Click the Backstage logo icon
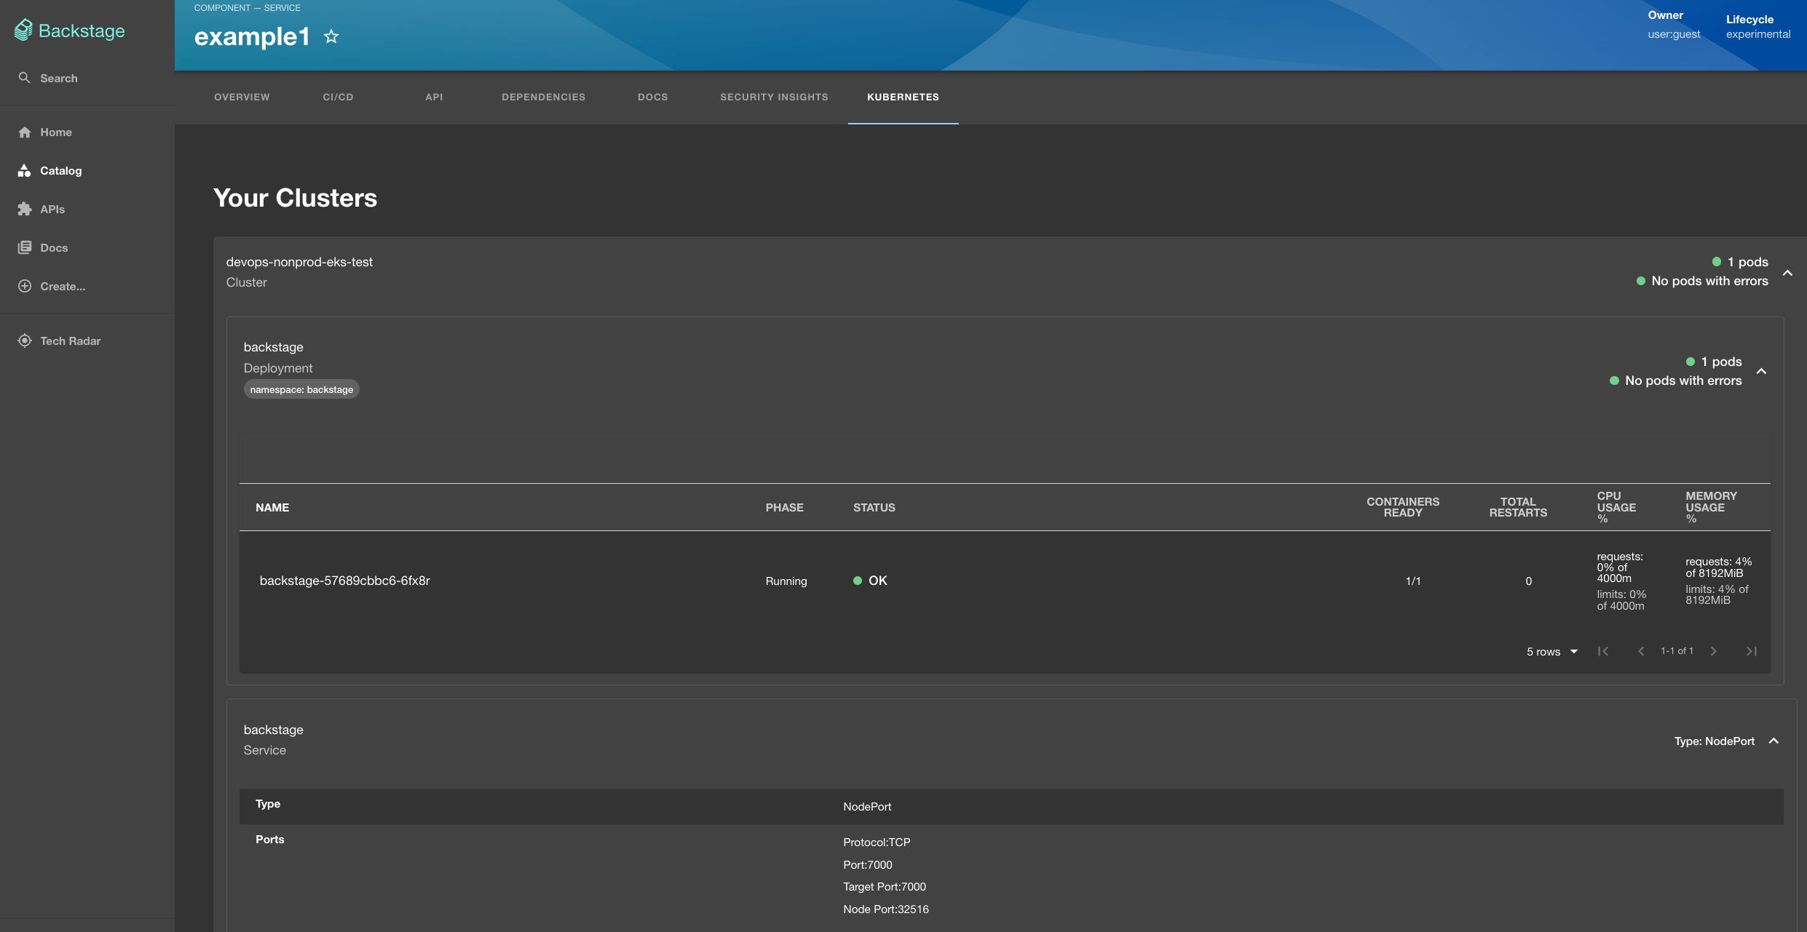The height and width of the screenshot is (932, 1807). coord(23,30)
